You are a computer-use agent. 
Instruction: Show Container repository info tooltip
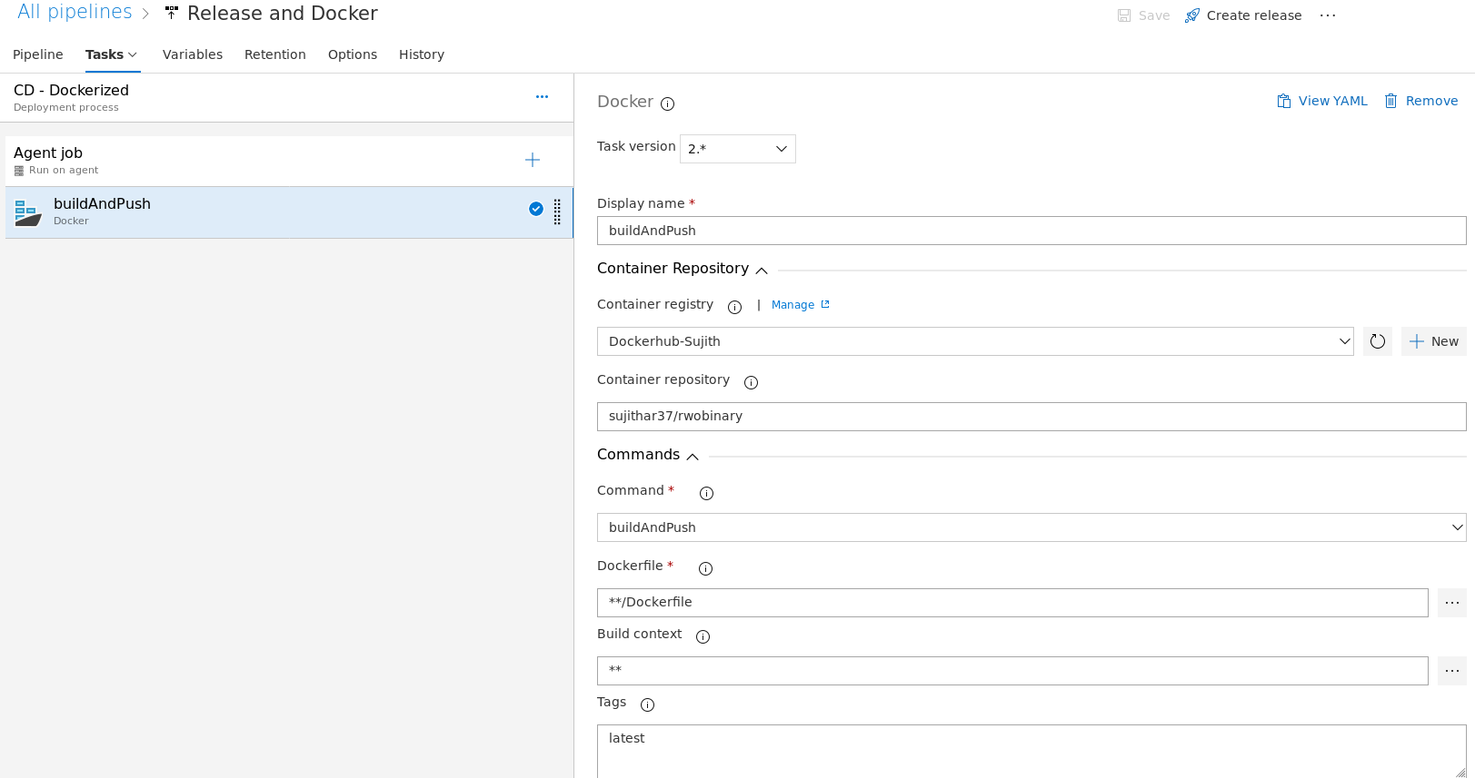coord(751,382)
